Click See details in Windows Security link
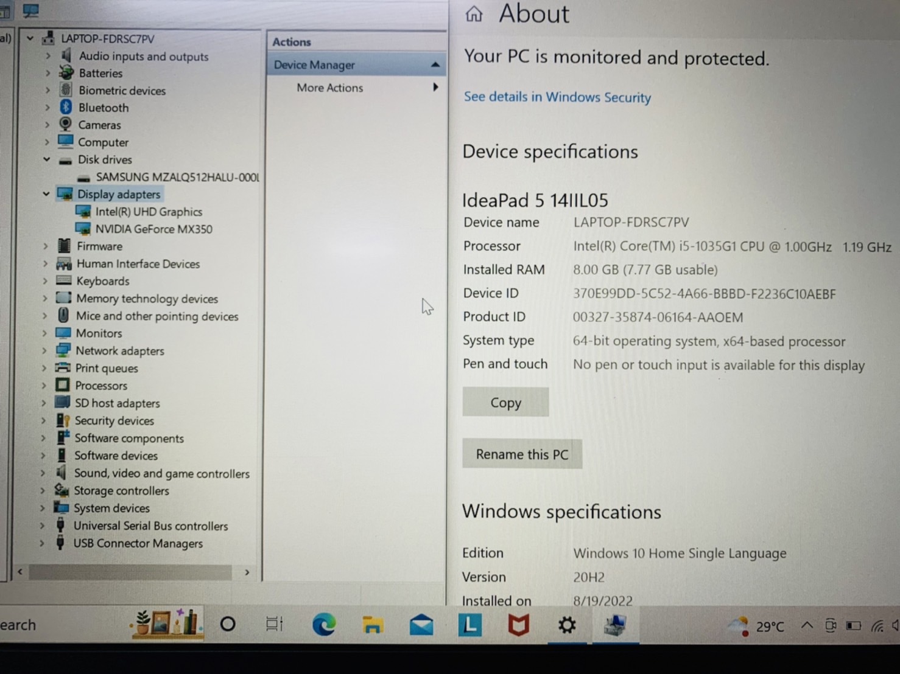Image resolution: width=900 pixels, height=674 pixels. click(557, 97)
